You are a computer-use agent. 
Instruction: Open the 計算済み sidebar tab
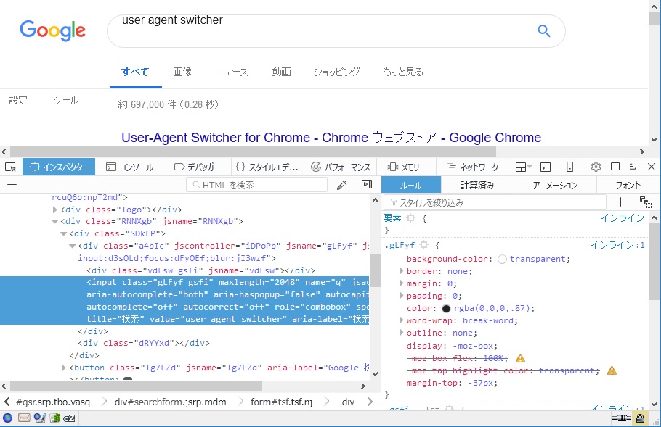click(477, 185)
